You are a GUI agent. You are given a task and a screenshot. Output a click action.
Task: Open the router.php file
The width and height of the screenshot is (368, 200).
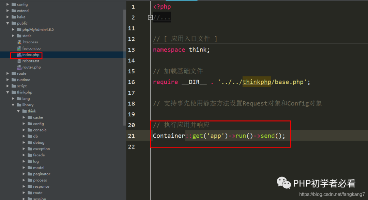tap(31, 67)
